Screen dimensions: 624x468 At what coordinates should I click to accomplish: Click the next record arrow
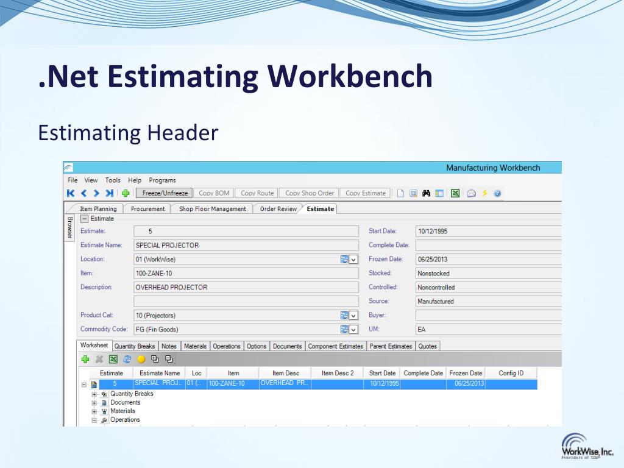click(96, 193)
